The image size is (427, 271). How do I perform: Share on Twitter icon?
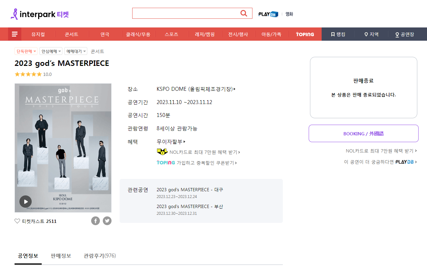[x=107, y=221]
